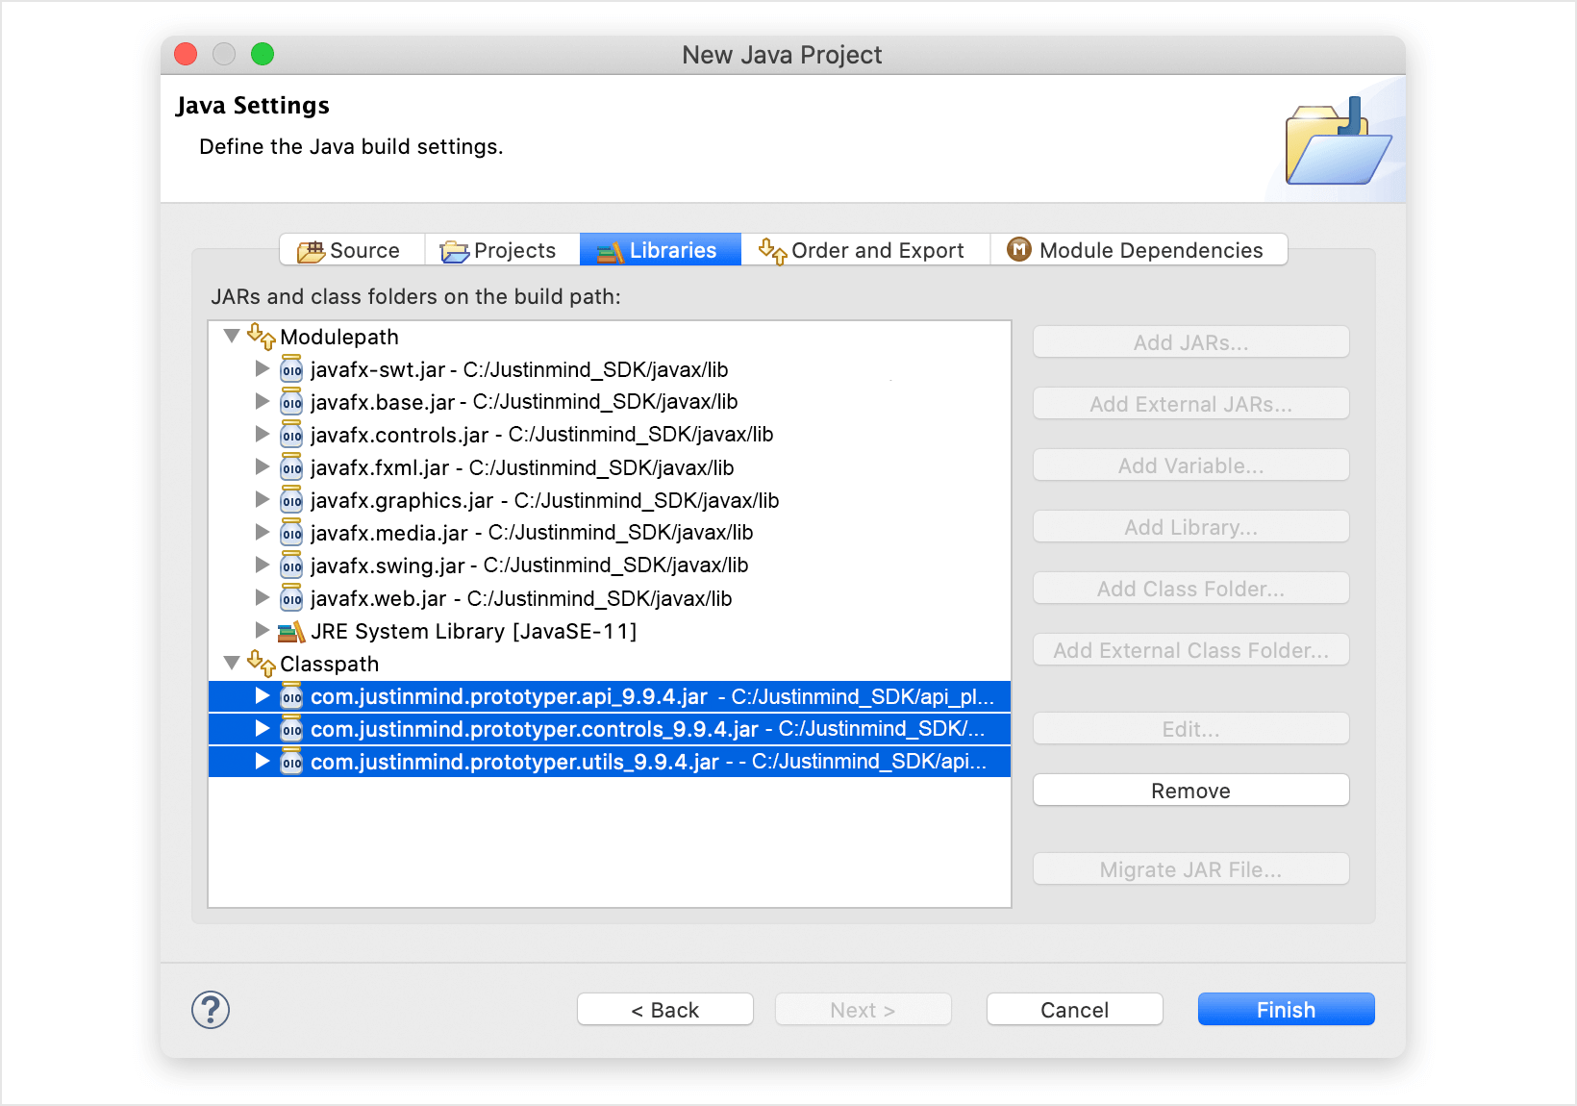1577x1106 pixels.
Task: Expand the javafx.controls.jar entry
Action: click(x=262, y=434)
